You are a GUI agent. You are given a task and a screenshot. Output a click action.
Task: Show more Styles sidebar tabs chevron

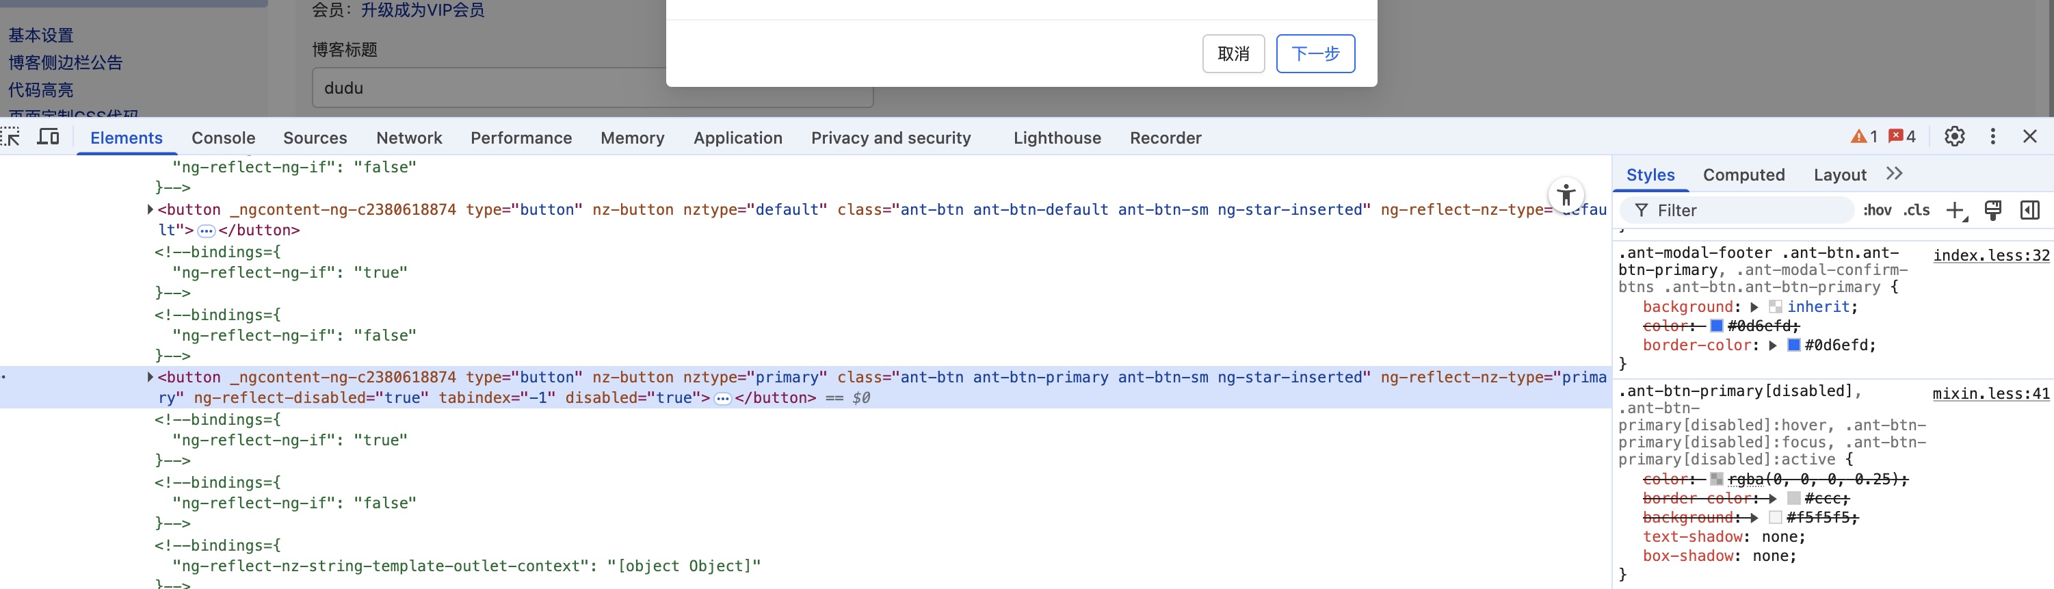(1895, 174)
